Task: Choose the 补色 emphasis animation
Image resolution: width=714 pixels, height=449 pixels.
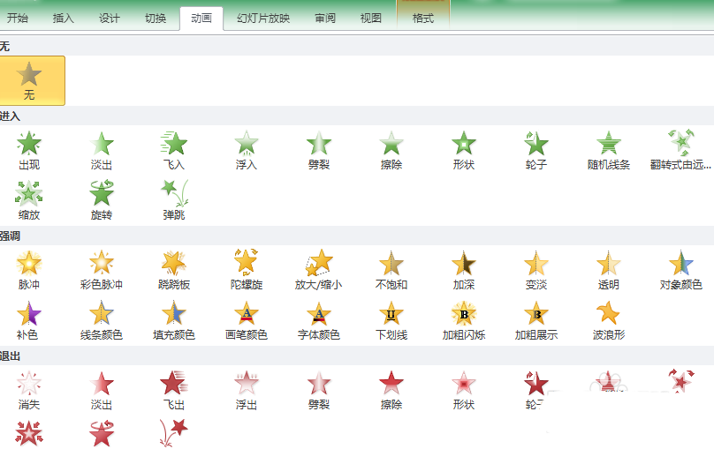Action: pyautogui.click(x=28, y=321)
